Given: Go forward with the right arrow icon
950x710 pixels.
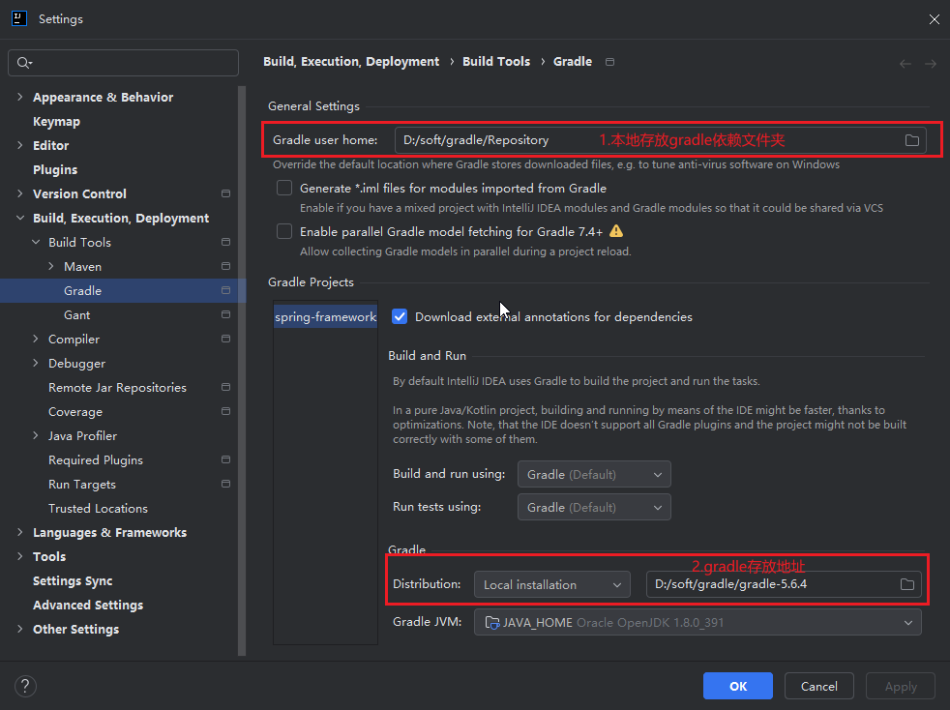Looking at the screenshot, I should [x=931, y=64].
